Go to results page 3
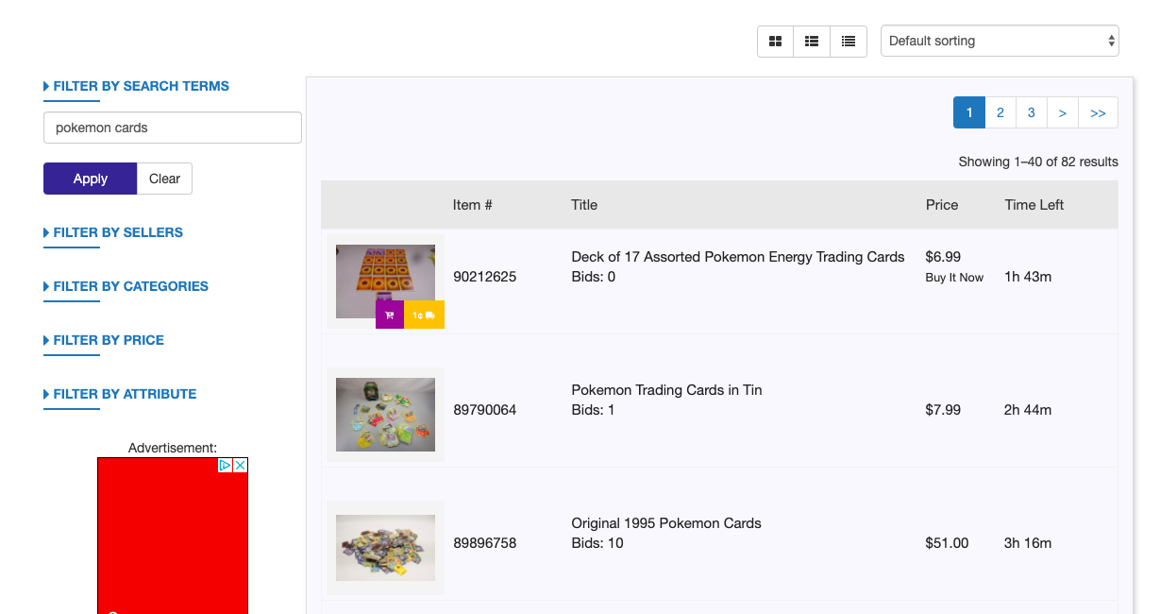The height and width of the screenshot is (614, 1160). click(1031, 112)
